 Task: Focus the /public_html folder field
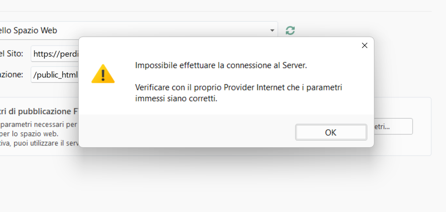[55, 75]
